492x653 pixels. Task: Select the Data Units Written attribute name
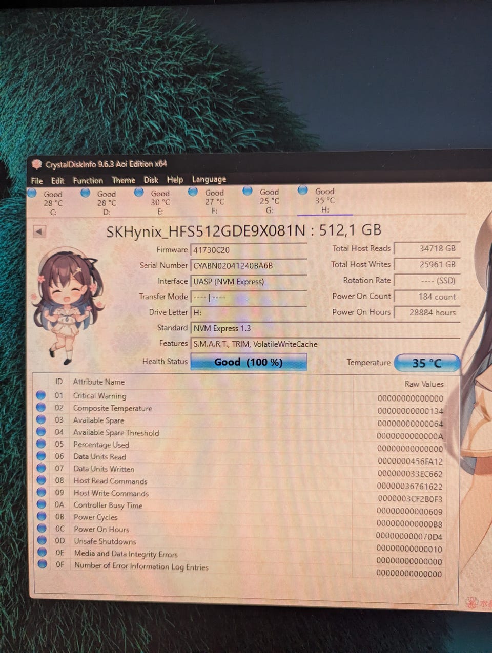coord(104,469)
